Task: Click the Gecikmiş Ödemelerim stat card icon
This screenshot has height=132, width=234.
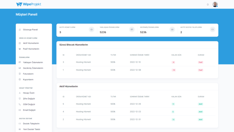Action: coord(172,29)
